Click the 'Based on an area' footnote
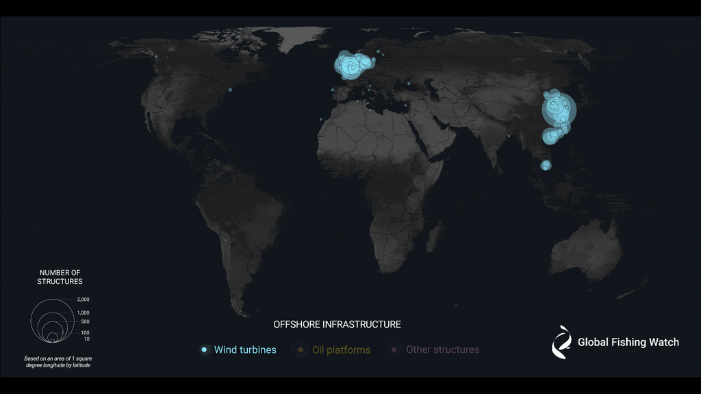Viewport: 701px width, 394px height. coord(58,362)
